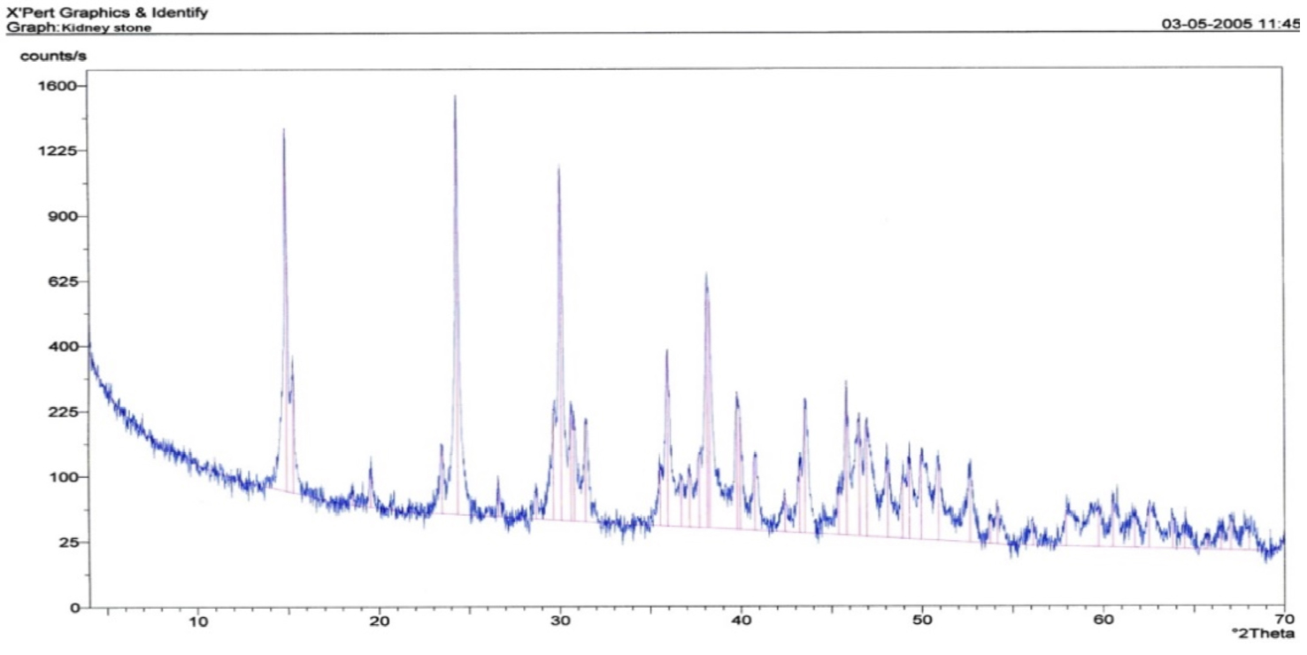Click the sharp peak near 15 degrees
Viewport: 1307px width, 655px height.
[x=283, y=131]
